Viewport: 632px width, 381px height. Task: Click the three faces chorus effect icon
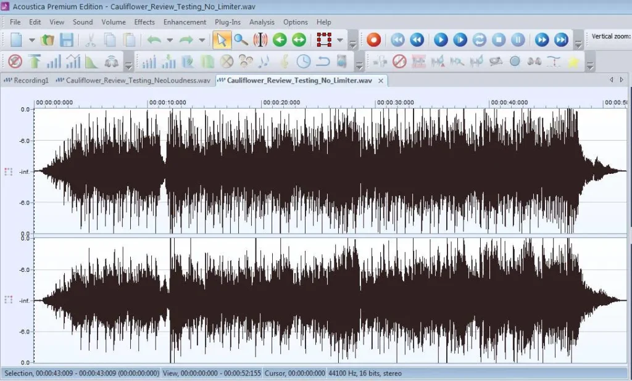point(246,62)
